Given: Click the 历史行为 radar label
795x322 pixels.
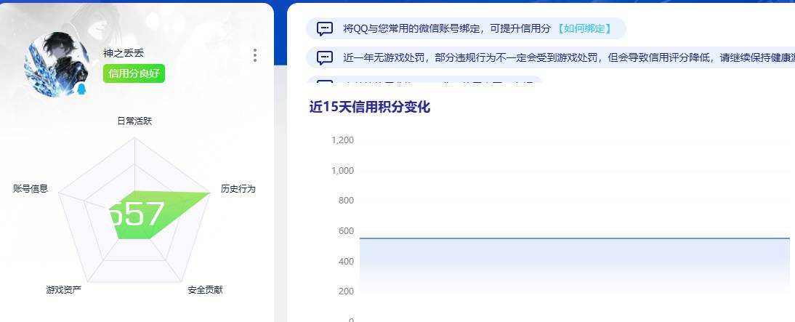Looking at the screenshot, I should click(x=238, y=189).
